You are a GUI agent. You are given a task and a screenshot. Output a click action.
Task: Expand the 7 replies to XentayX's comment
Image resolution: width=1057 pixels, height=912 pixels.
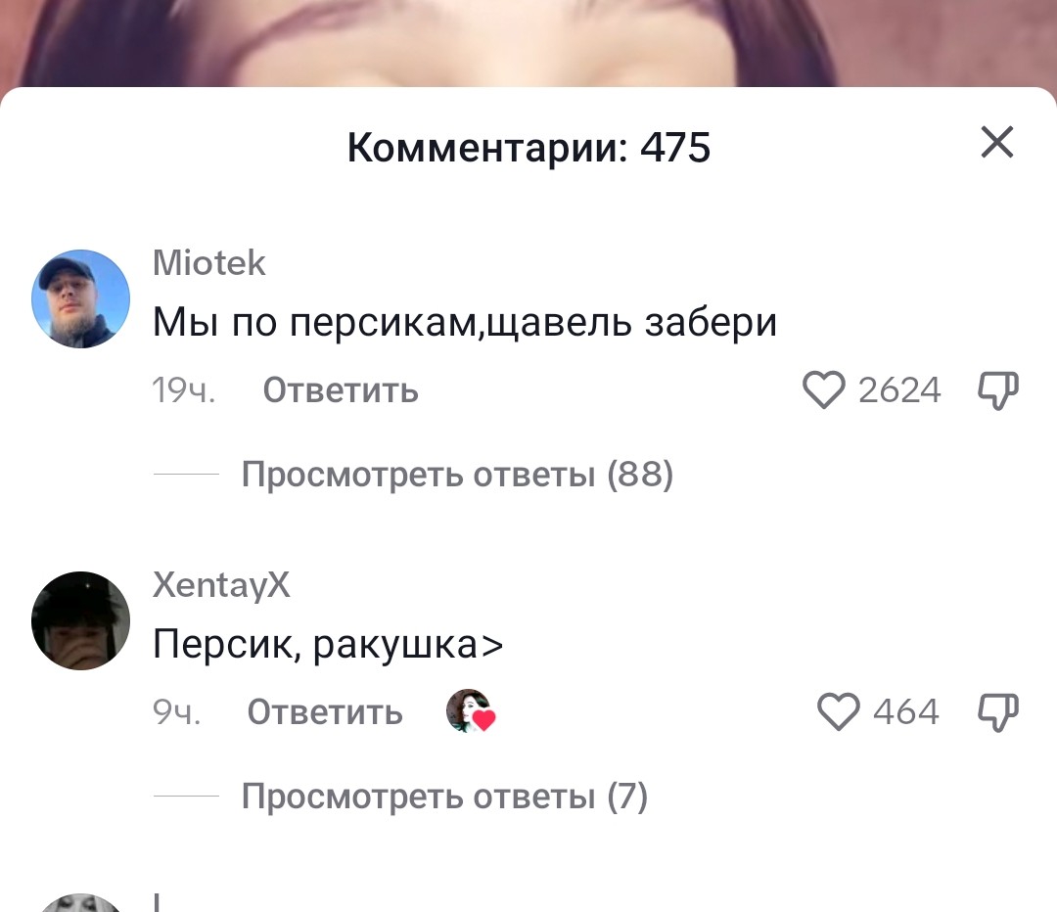pos(444,797)
